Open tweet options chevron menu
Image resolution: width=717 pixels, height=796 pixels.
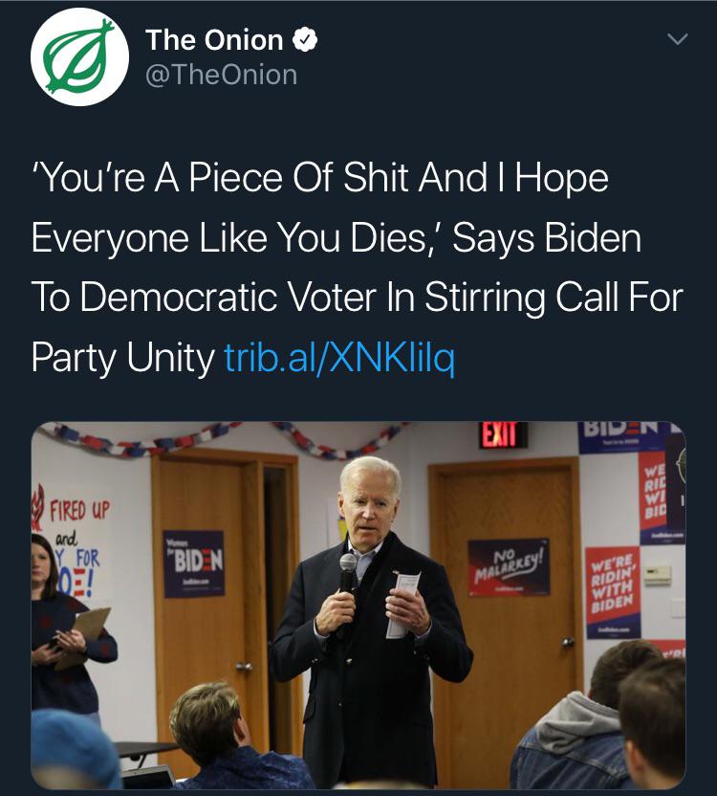click(x=676, y=40)
